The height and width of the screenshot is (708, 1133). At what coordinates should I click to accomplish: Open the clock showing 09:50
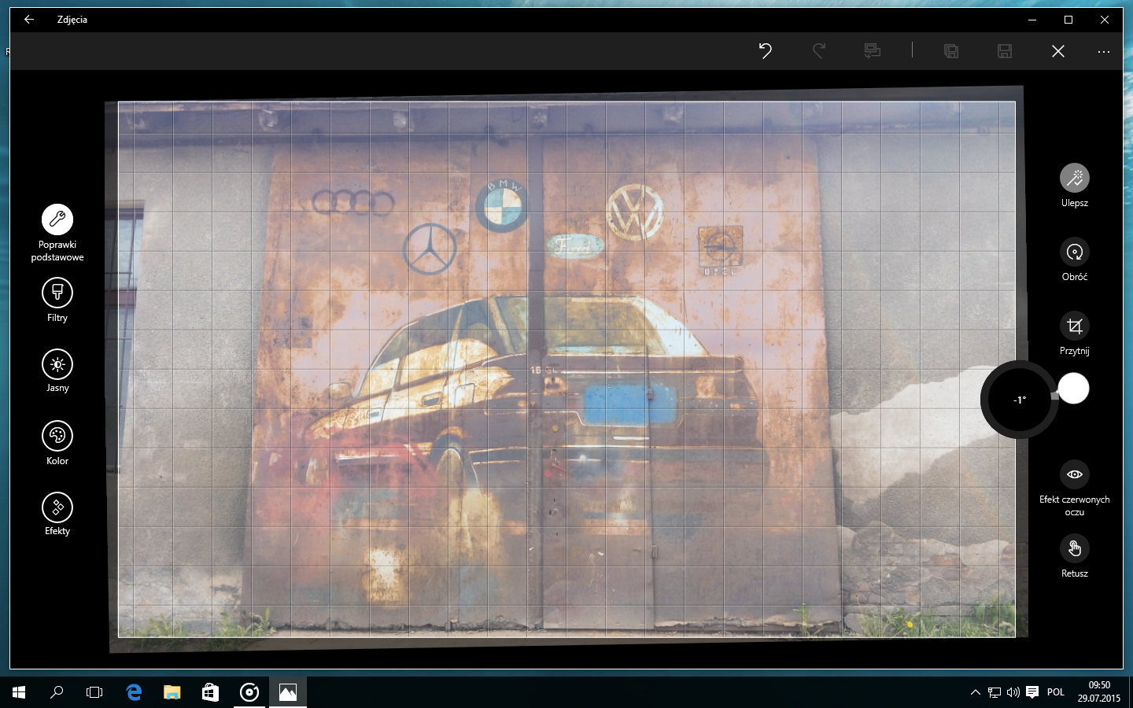[x=1099, y=692]
